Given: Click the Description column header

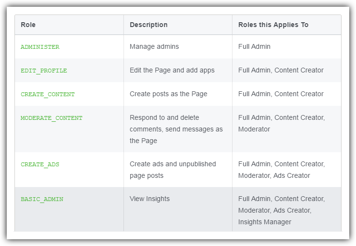Looking at the screenshot, I should pos(149,25).
